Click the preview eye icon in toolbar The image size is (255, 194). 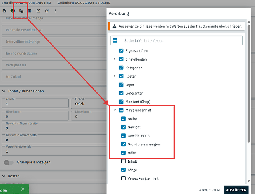tap(30, 11)
